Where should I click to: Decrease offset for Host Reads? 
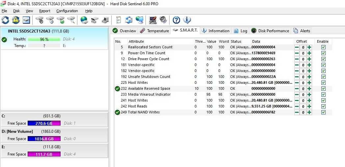(297, 107)
